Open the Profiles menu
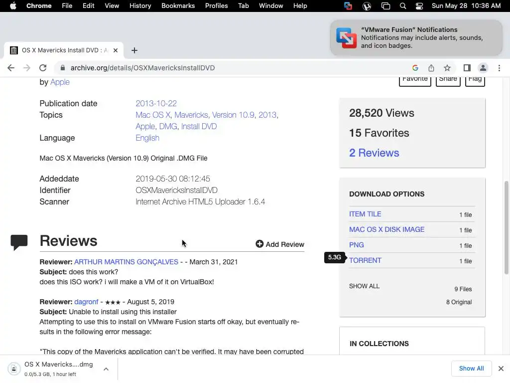Viewport: 510px width, 383px height. (216, 6)
